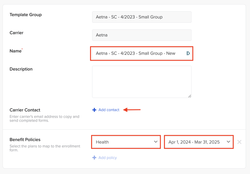The width and height of the screenshot is (250, 174).
Task: Click the Benefit Policies heading
Action: 25,139
